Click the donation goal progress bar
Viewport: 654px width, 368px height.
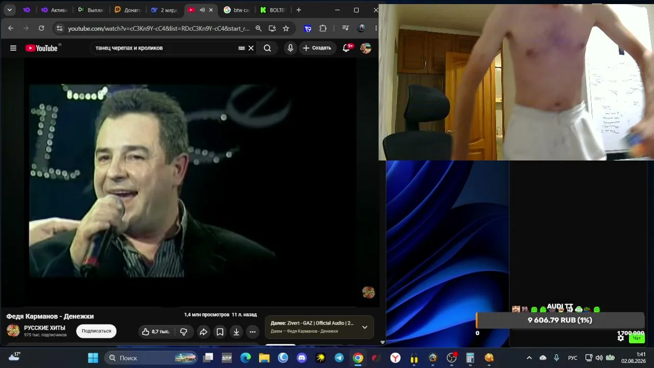(x=560, y=320)
